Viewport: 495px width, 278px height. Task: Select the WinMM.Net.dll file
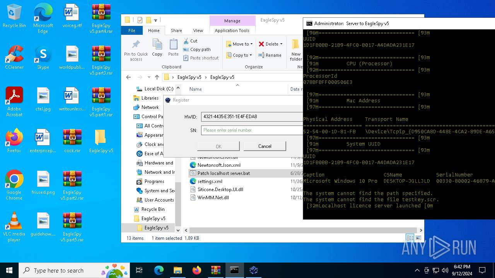coord(213,198)
